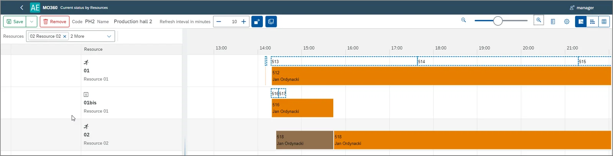Viewport: 613px width, 156px height.
Task: Remove the 02 Resource 02 token
Action: pos(65,36)
